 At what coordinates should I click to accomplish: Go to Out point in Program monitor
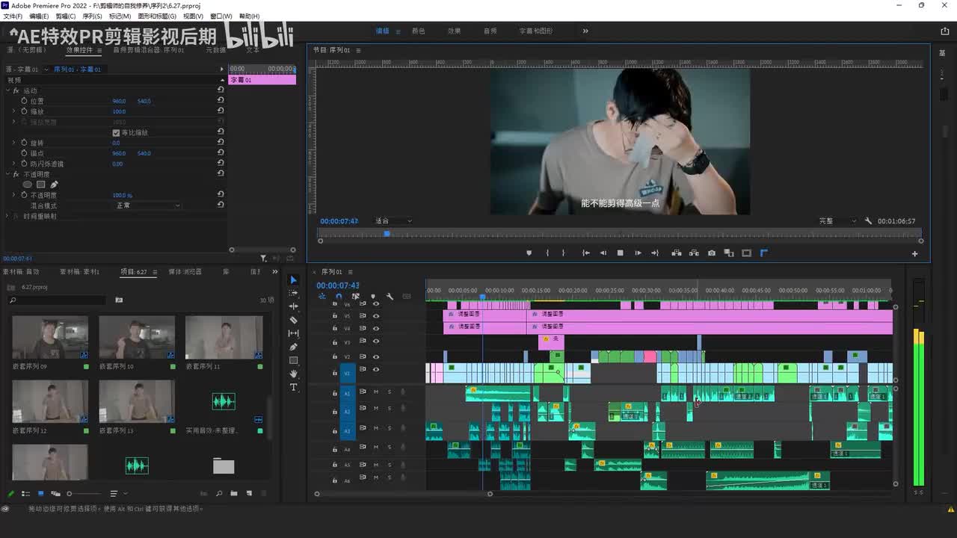(x=656, y=253)
